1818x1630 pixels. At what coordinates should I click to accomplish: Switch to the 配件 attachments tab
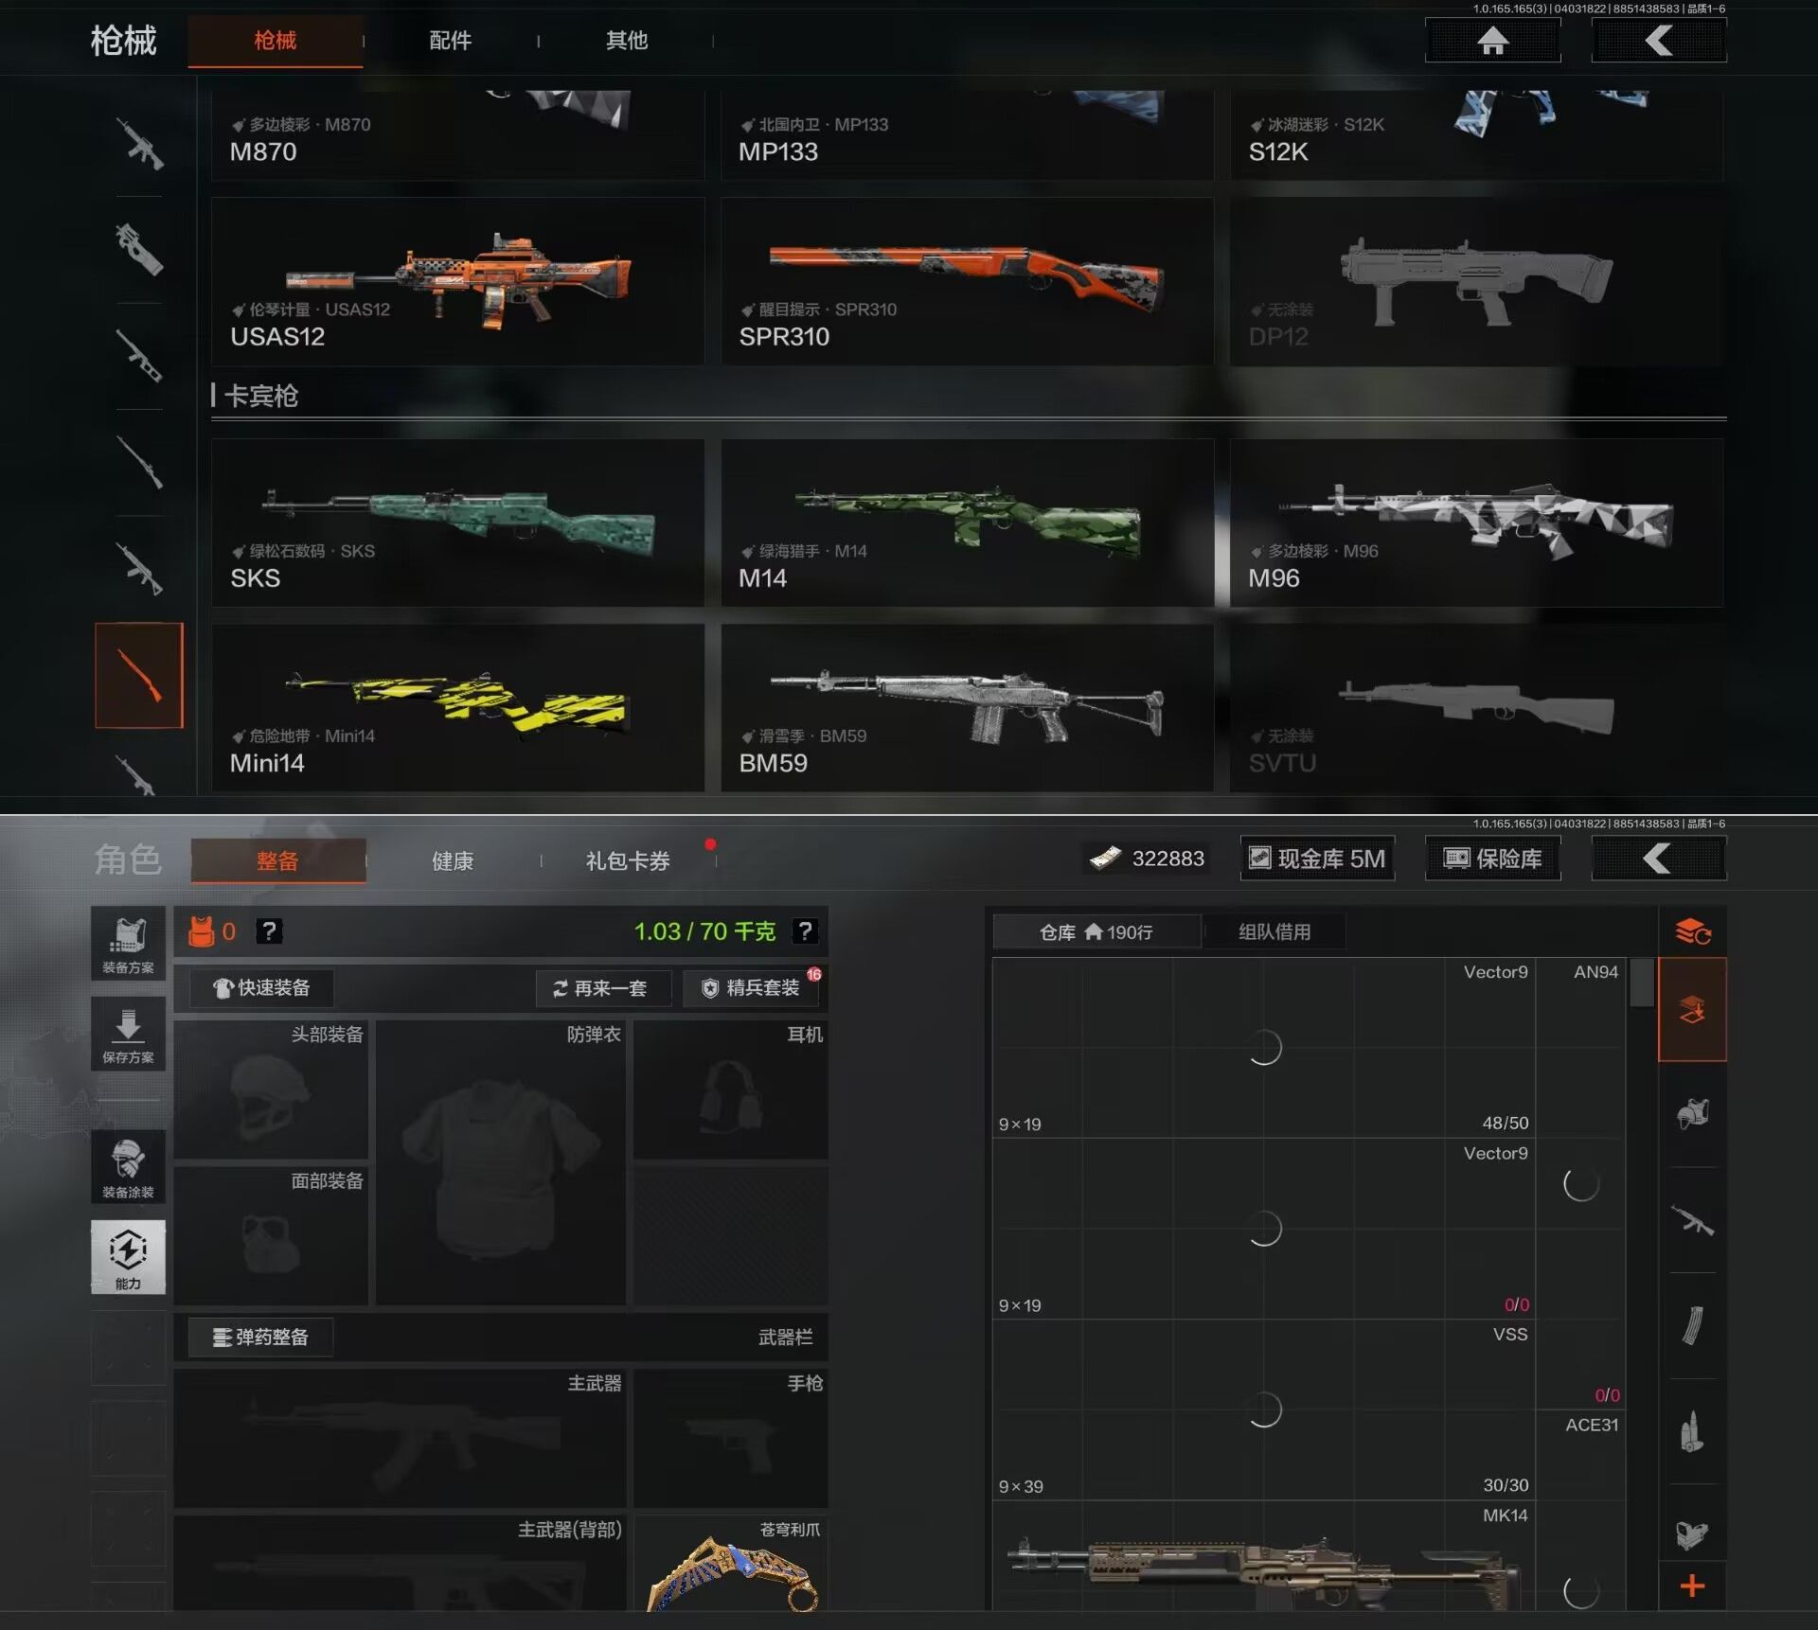click(x=450, y=41)
